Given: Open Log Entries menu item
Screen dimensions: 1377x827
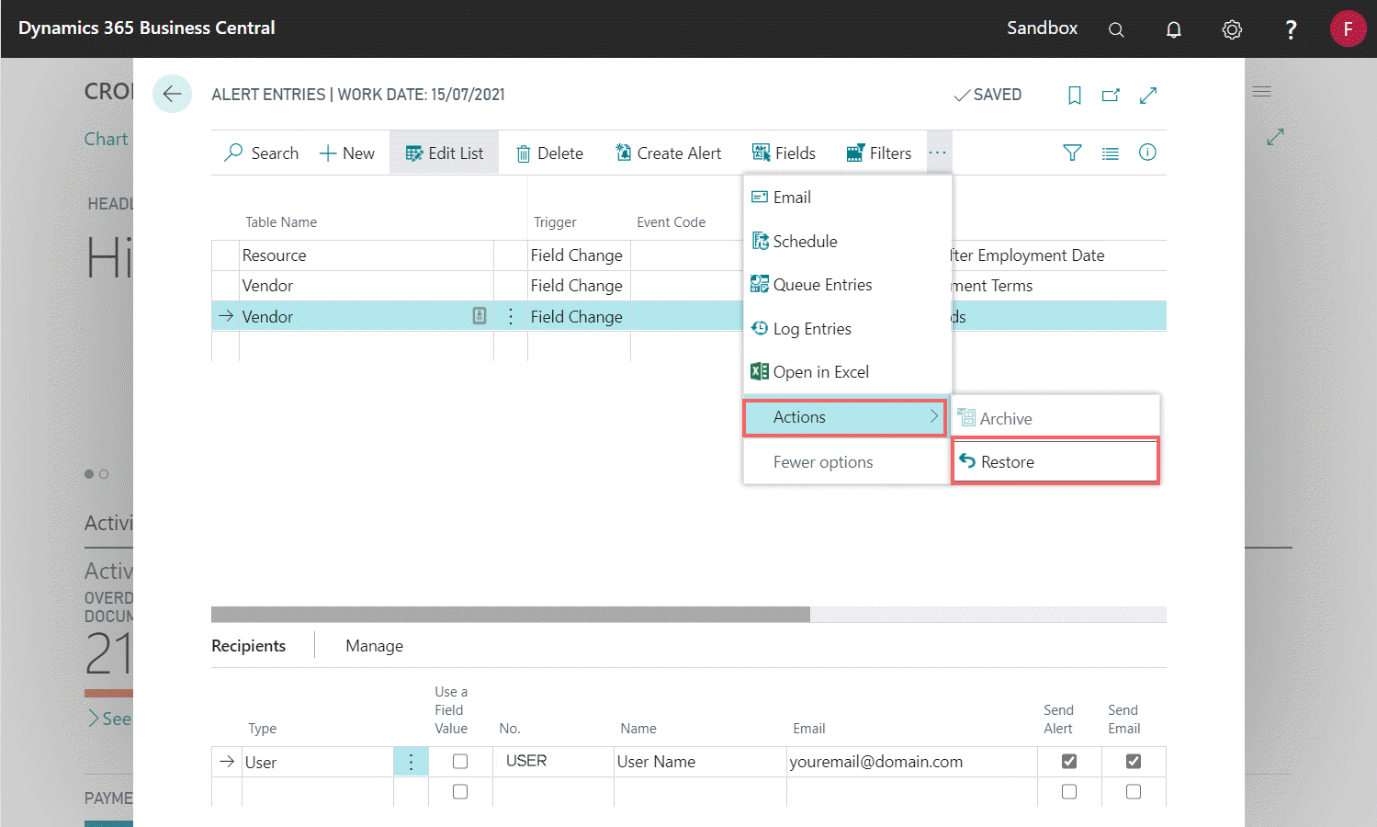Looking at the screenshot, I should (847, 329).
